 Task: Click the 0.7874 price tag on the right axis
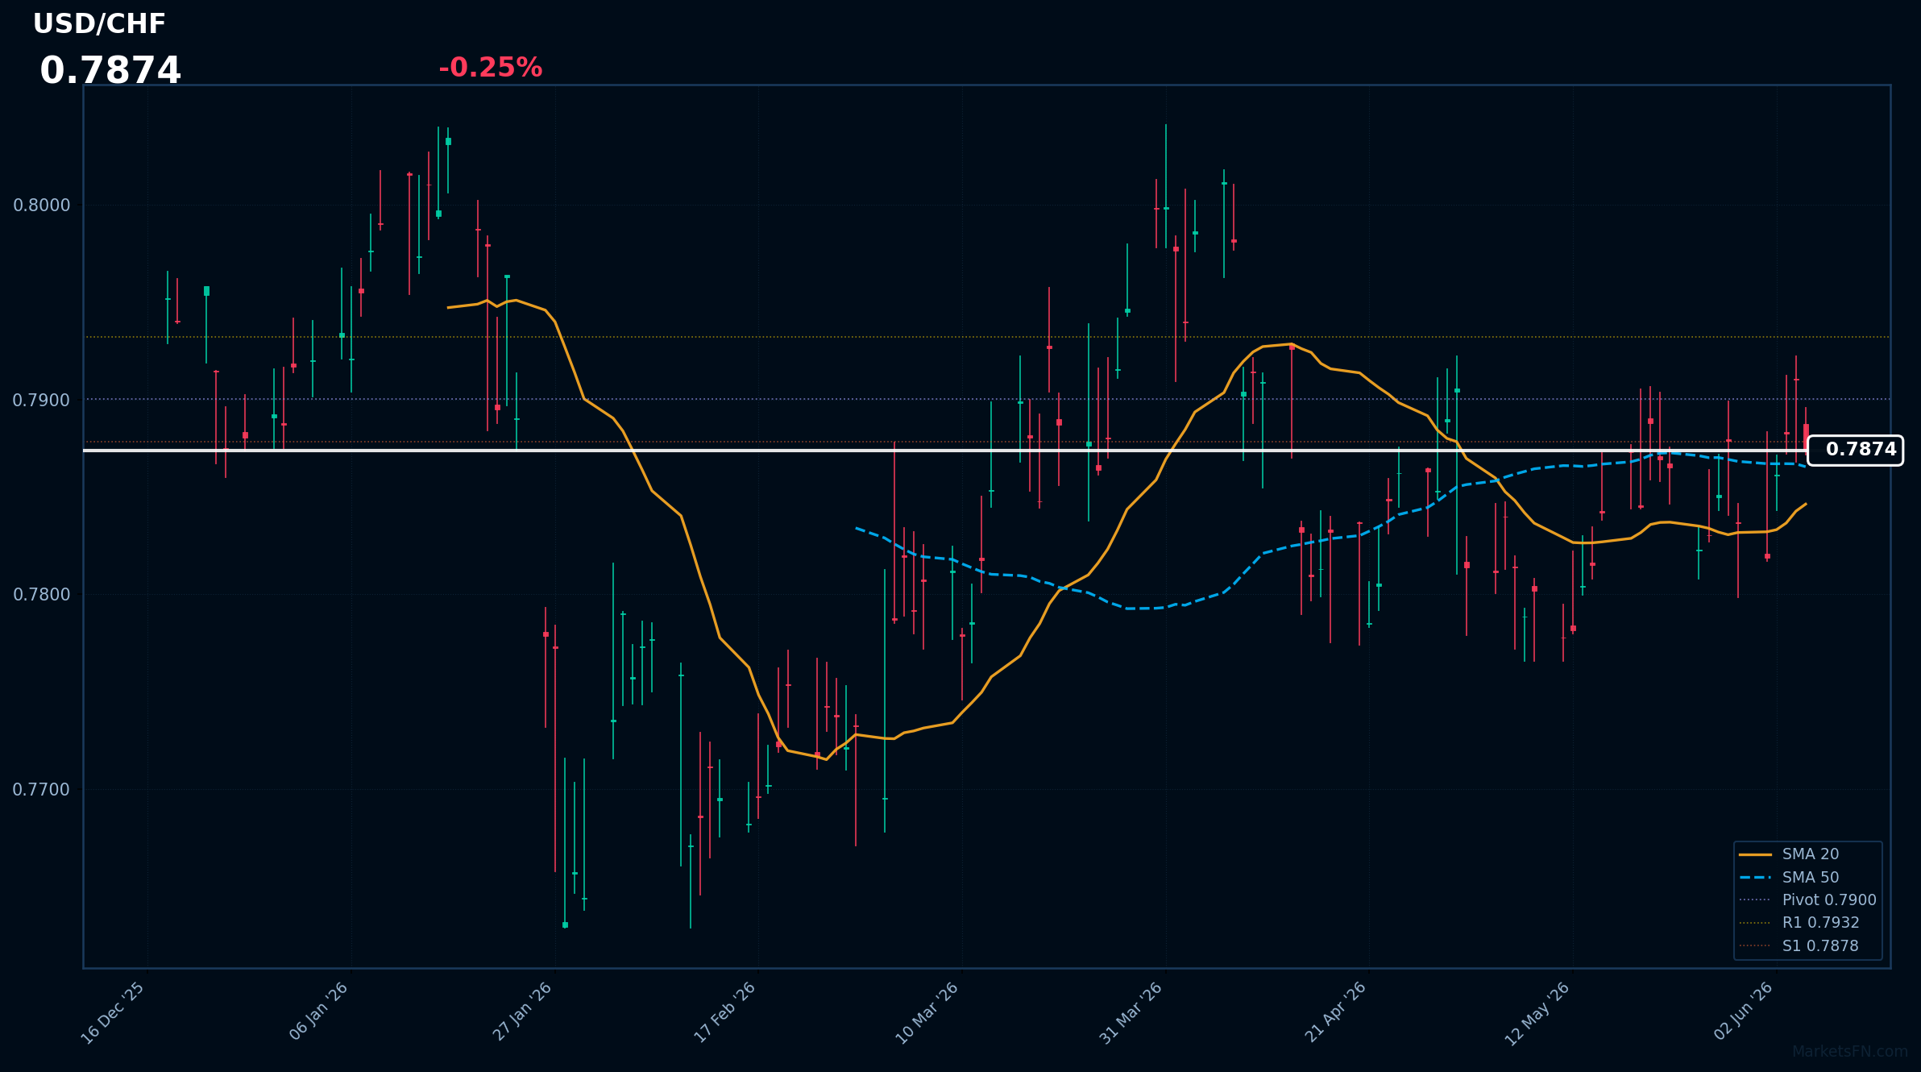pyautogui.click(x=1855, y=450)
